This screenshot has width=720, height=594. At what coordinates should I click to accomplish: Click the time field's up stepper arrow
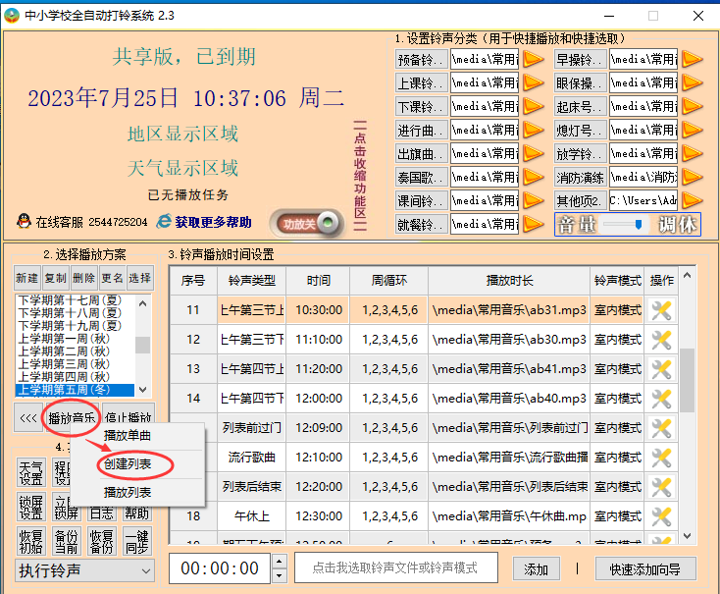(x=279, y=562)
